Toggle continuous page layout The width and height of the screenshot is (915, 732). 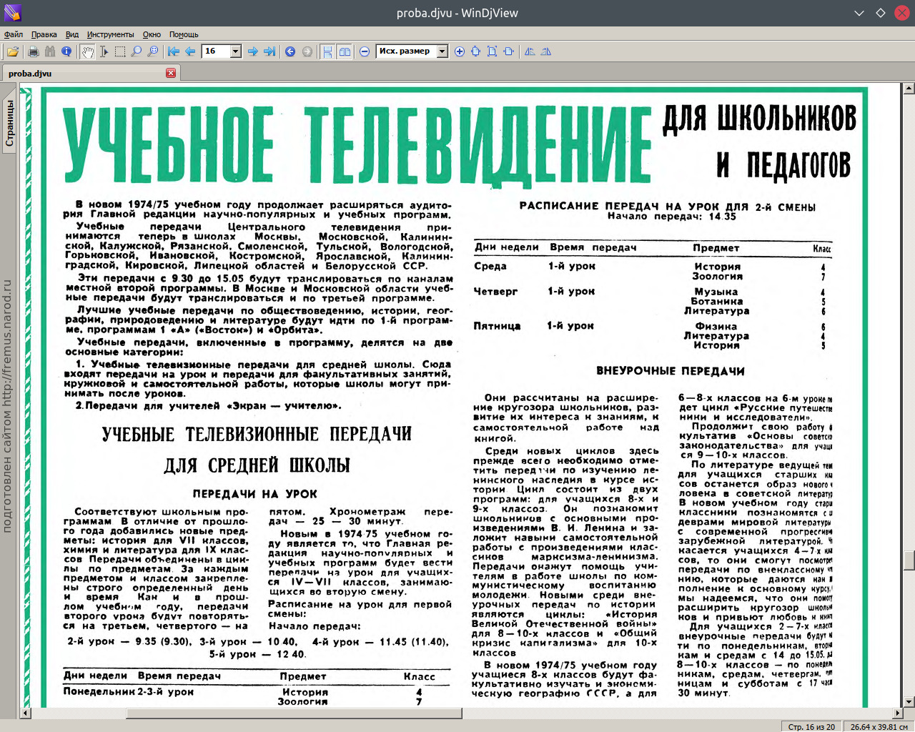327,51
